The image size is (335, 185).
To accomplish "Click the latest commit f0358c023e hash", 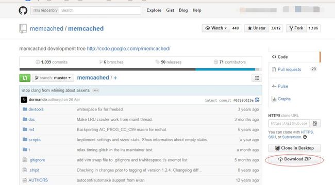I will (243, 100).
